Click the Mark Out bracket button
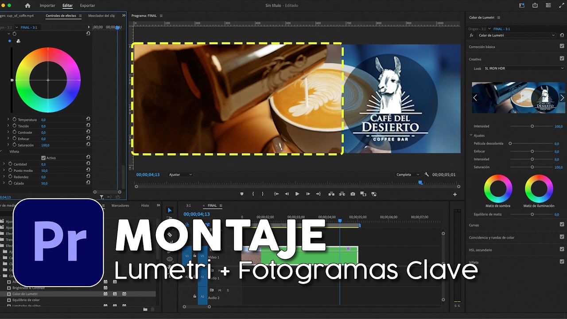Screen dimensions: 567x319 pos(263,194)
